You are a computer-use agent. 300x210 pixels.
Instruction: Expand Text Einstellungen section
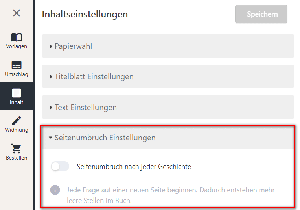[x=168, y=107]
